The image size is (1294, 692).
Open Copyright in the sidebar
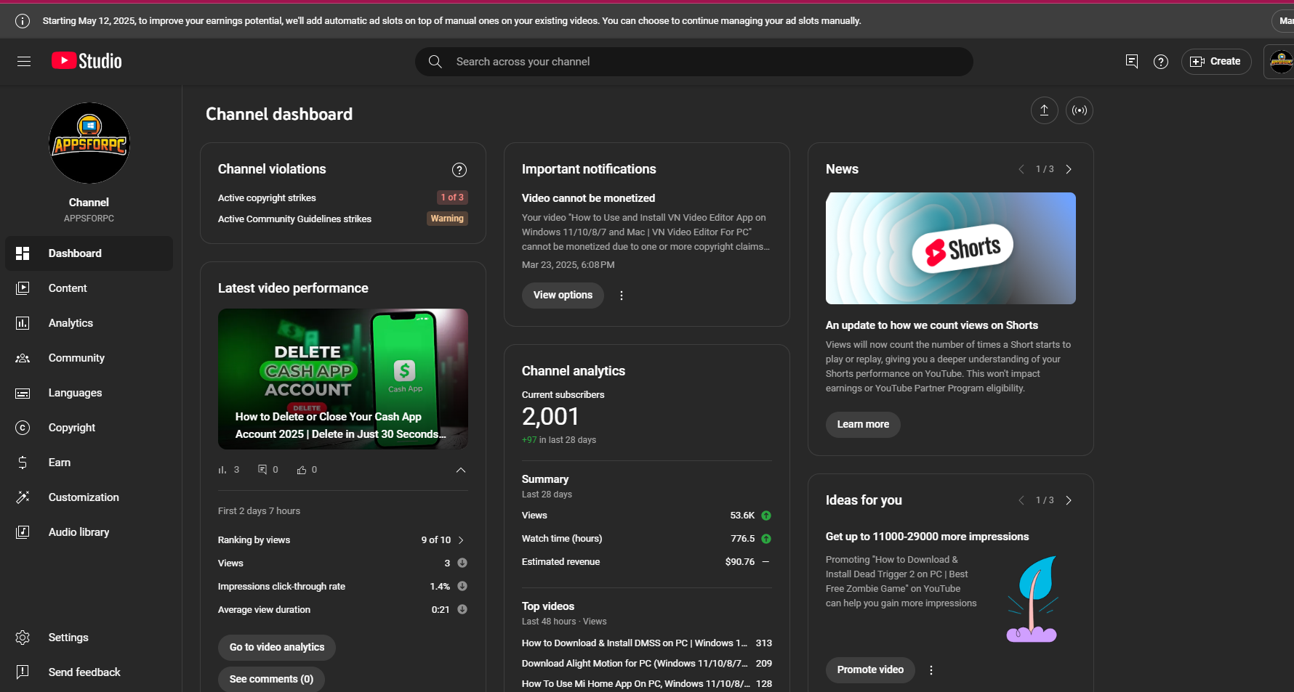click(89, 428)
